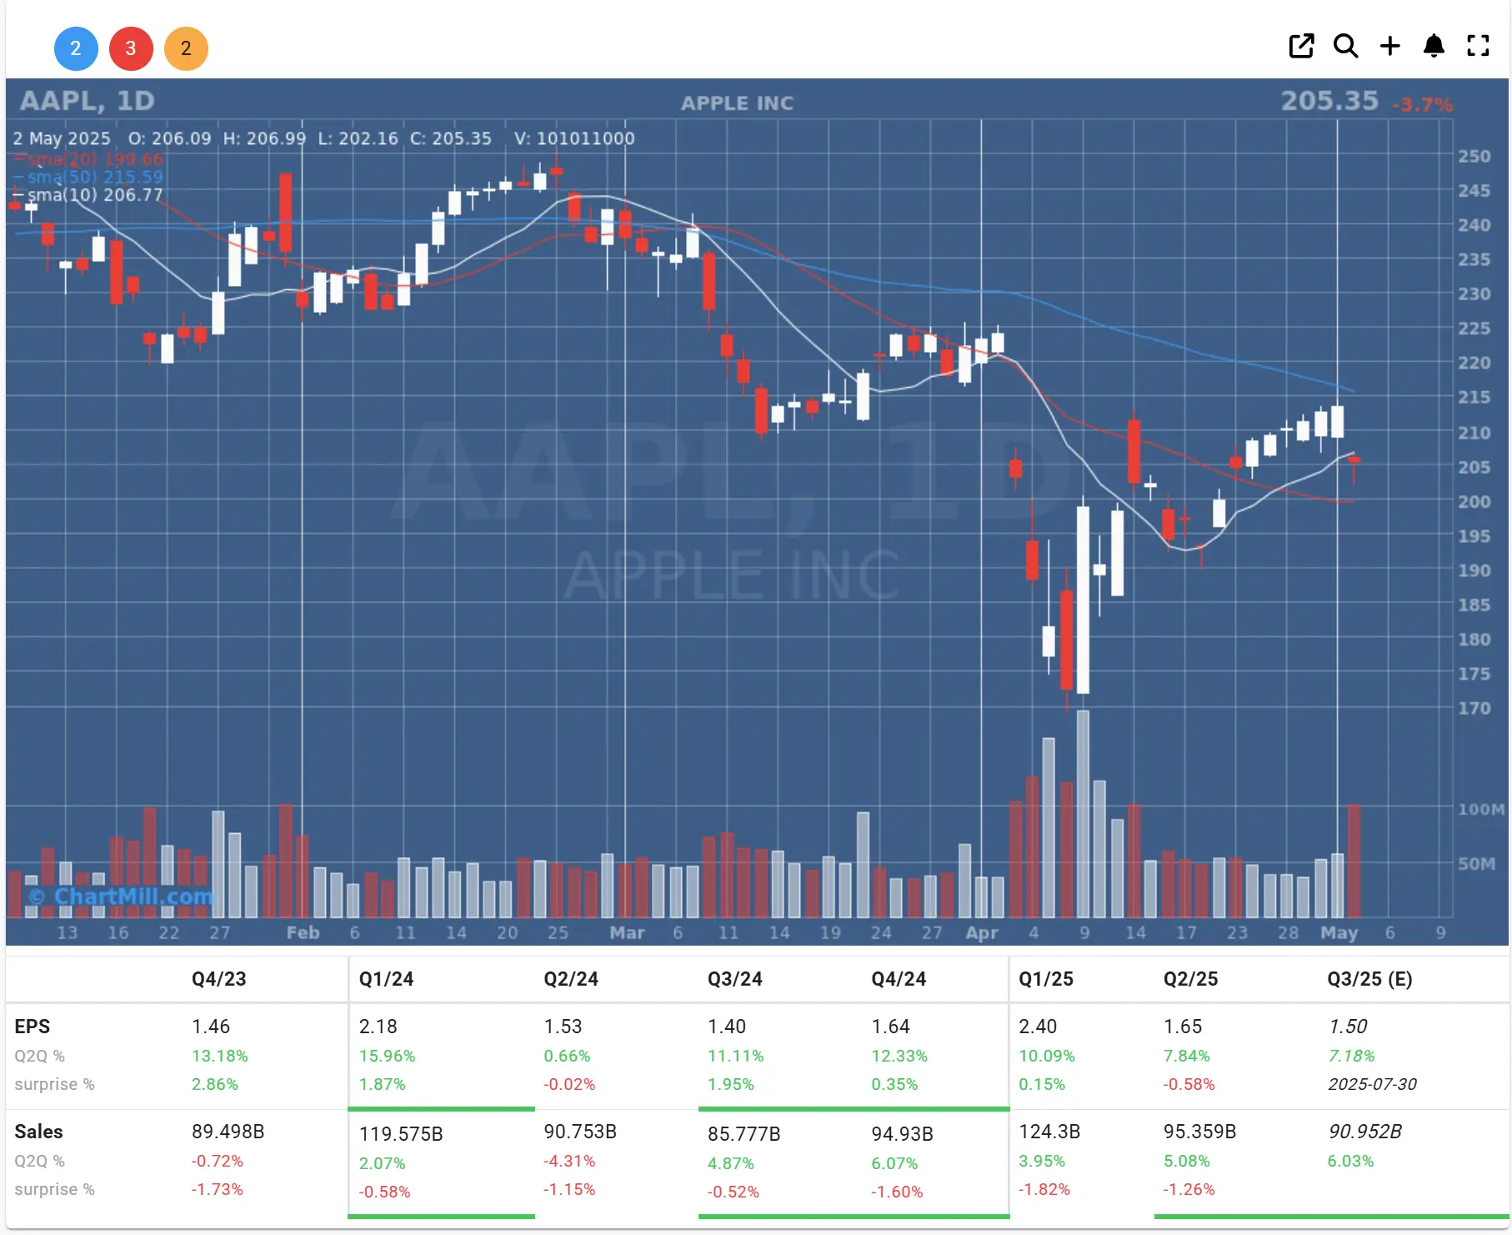
Task: Click the Q3/24 column header
Action: pos(735,979)
